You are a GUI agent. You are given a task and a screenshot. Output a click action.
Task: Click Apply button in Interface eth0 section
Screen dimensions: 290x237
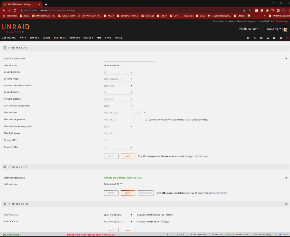pyautogui.click(x=111, y=156)
